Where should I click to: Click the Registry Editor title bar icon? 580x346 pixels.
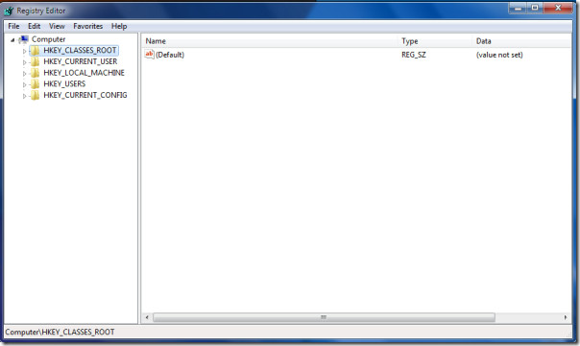pos(9,11)
